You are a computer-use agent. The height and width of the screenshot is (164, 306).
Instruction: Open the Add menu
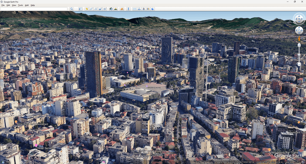tap(27, 5)
